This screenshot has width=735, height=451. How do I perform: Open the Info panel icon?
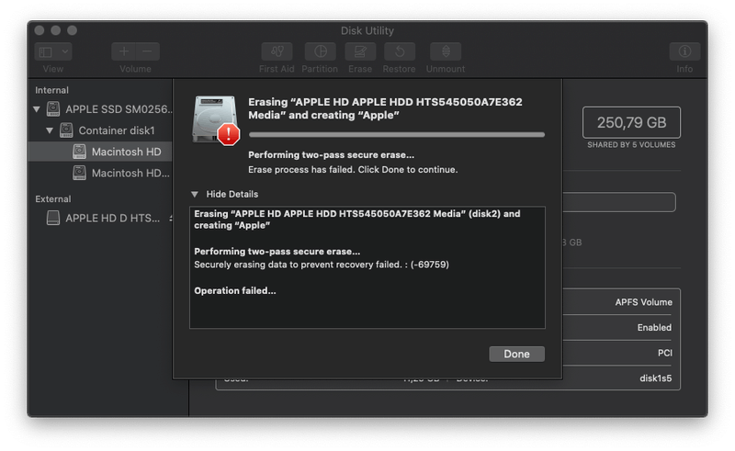[684, 51]
